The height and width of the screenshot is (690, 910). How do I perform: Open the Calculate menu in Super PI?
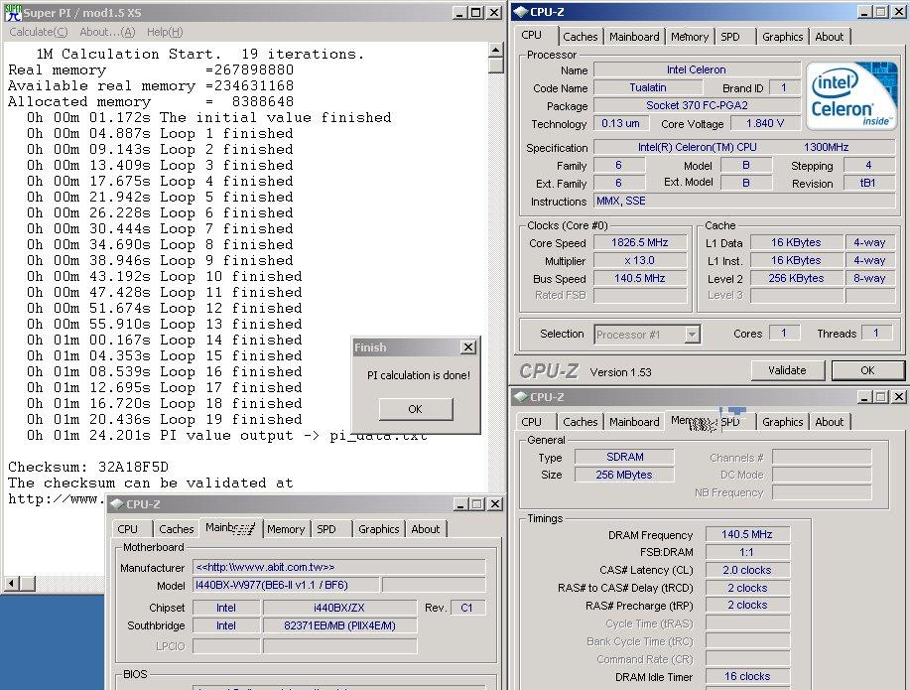point(39,32)
